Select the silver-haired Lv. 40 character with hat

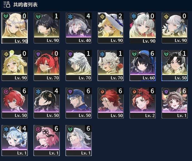point(78,28)
